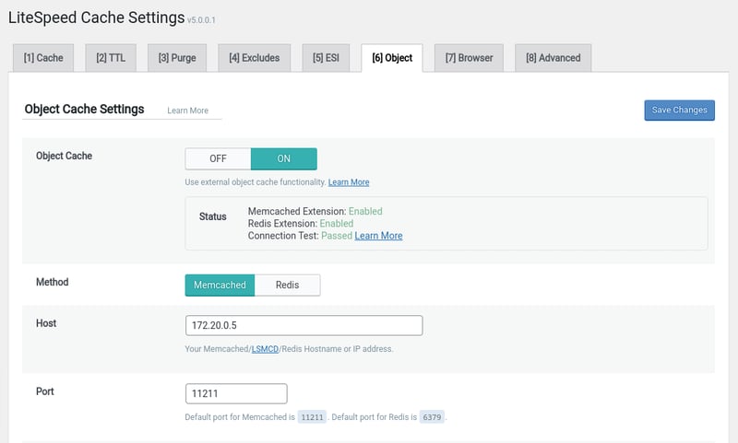Open the [8] Advanced tab

click(553, 58)
